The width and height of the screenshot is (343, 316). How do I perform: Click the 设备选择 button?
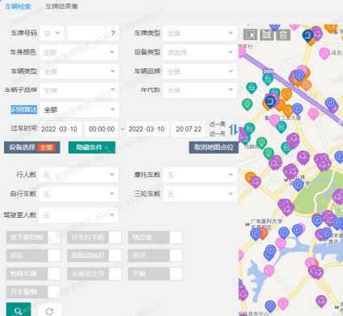point(32,147)
